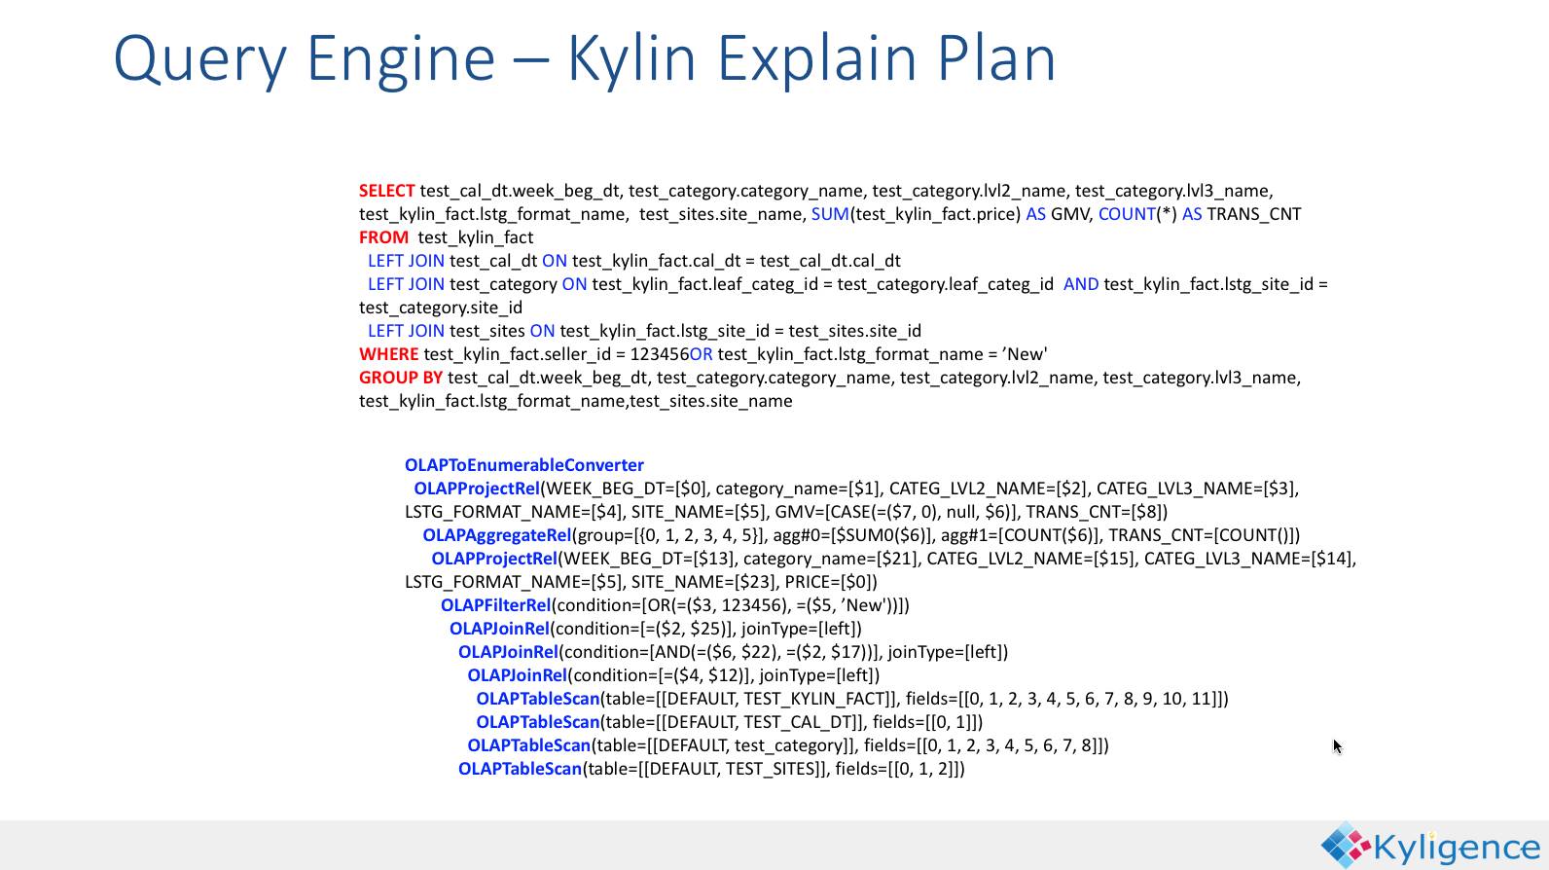Click OLAPTableScan for TEST_CAL_DT
Image resolution: width=1549 pixels, height=870 pixels.
(x=538, y=722)
